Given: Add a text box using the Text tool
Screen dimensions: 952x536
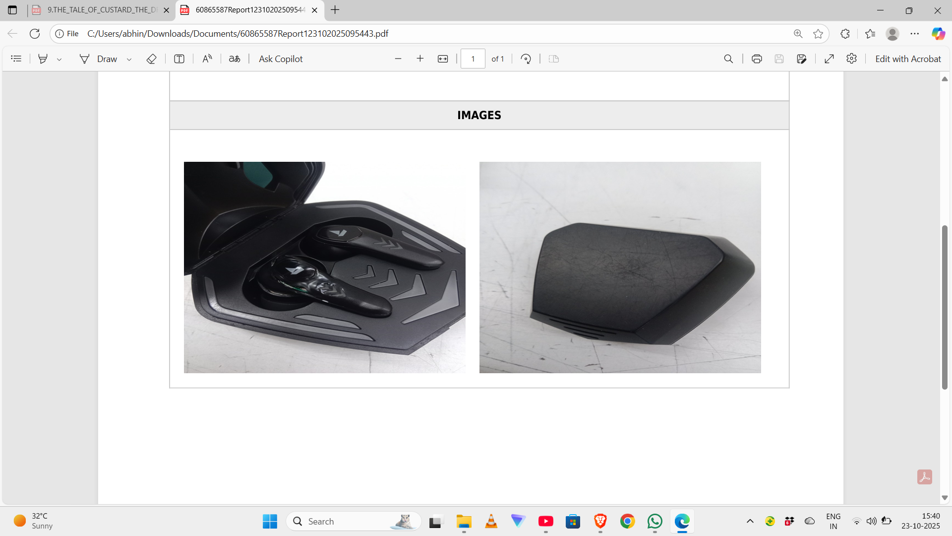Looking at the screenshot, I should (179, 59).
